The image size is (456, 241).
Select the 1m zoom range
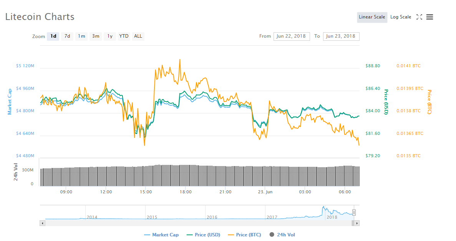[x=81, y=36]
